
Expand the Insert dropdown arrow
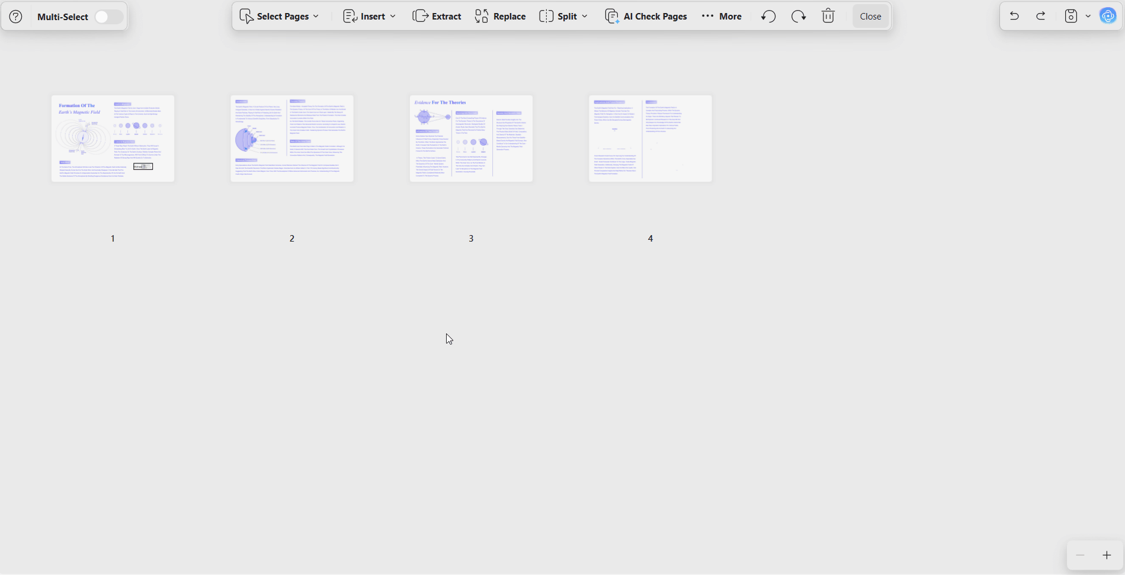[x=393, y=17]
